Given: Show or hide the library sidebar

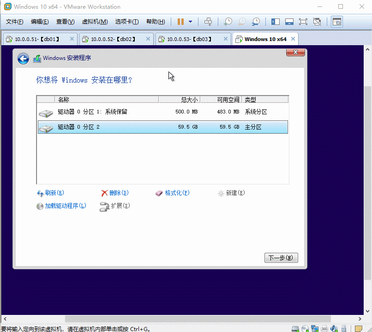Looking at the screenshot, I should 276,22.
